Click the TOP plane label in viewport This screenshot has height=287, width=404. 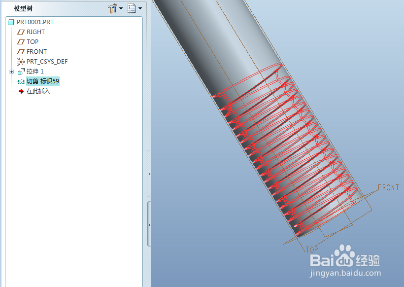pyautogui.click(x=312, y=250)
